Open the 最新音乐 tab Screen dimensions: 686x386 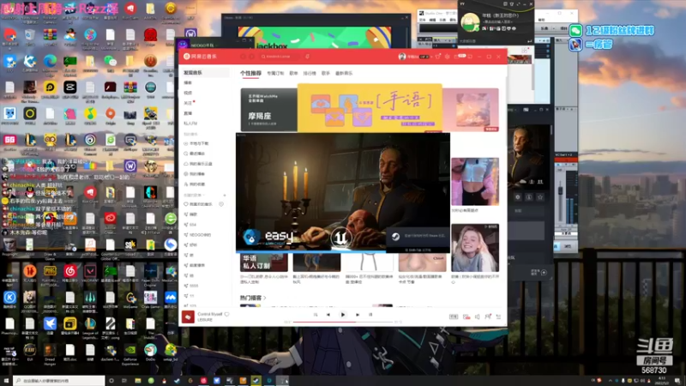344,73
